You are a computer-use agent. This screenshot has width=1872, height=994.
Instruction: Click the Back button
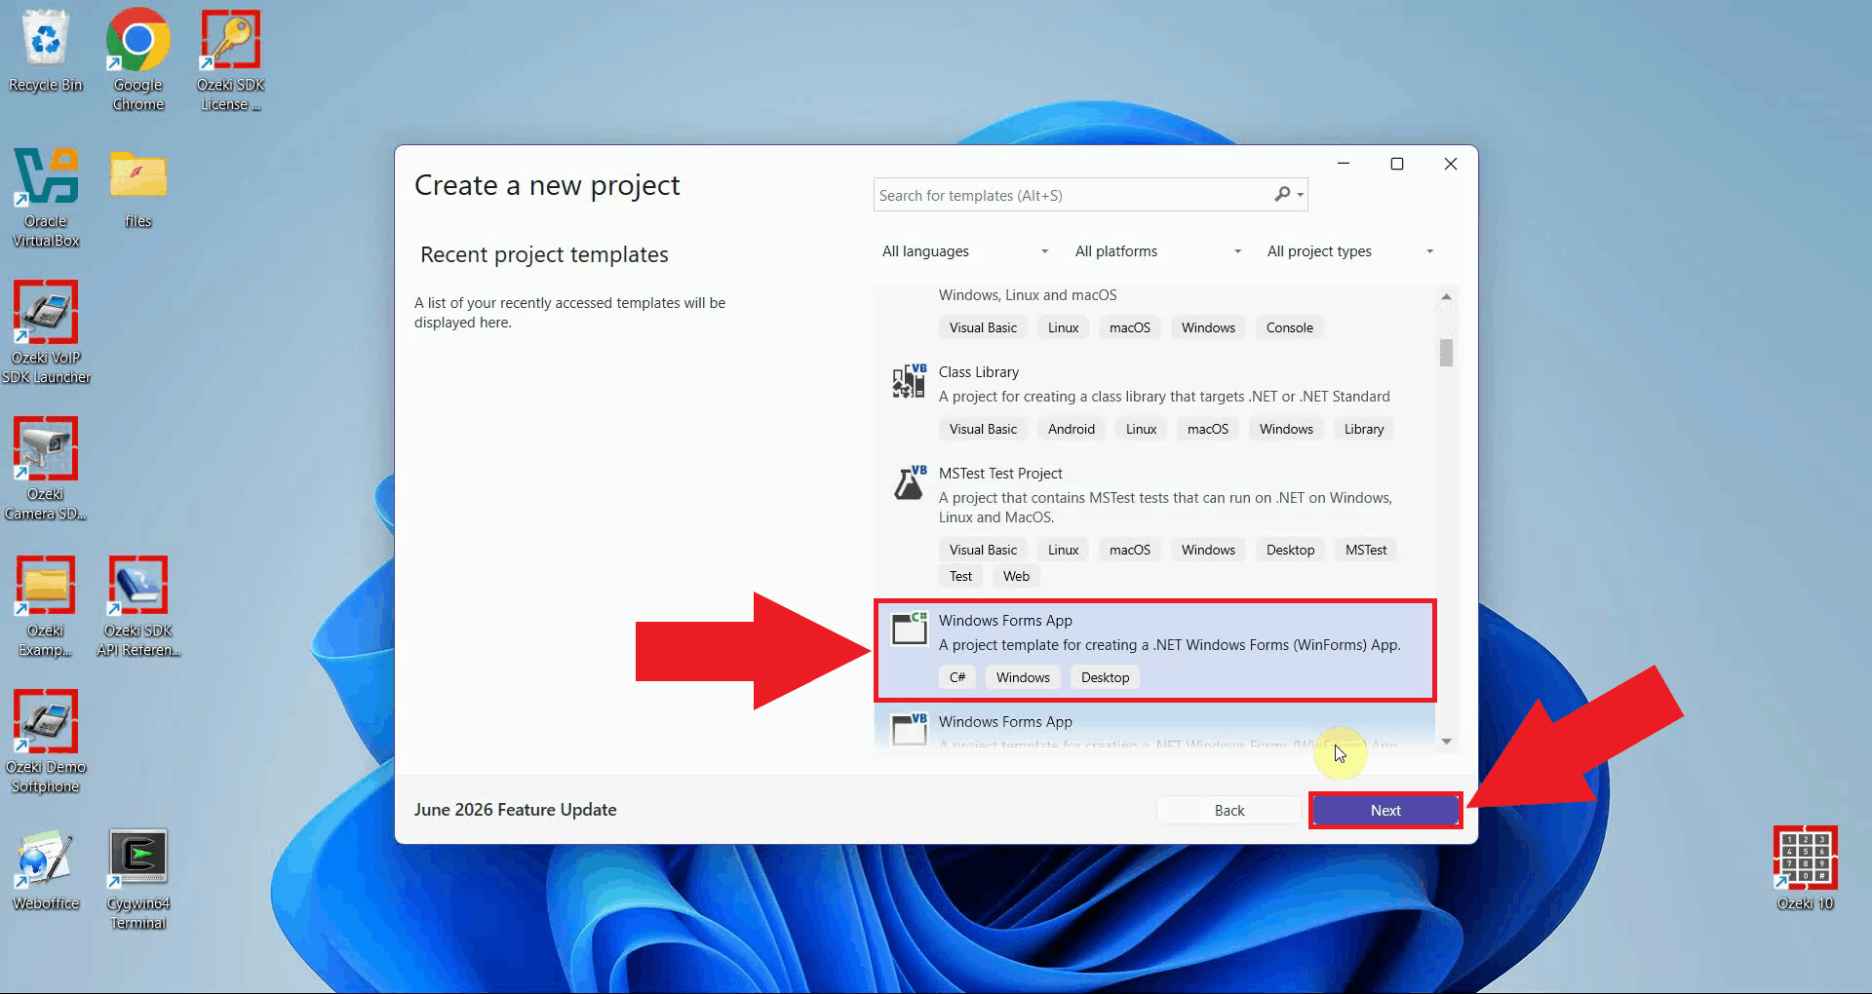click(1229, 811)
